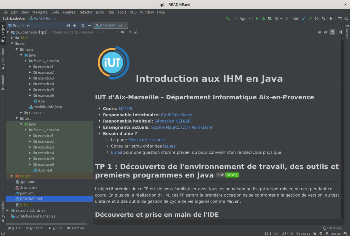
Task: Open the Analyze menu
Action: click(x=69, y=12)
